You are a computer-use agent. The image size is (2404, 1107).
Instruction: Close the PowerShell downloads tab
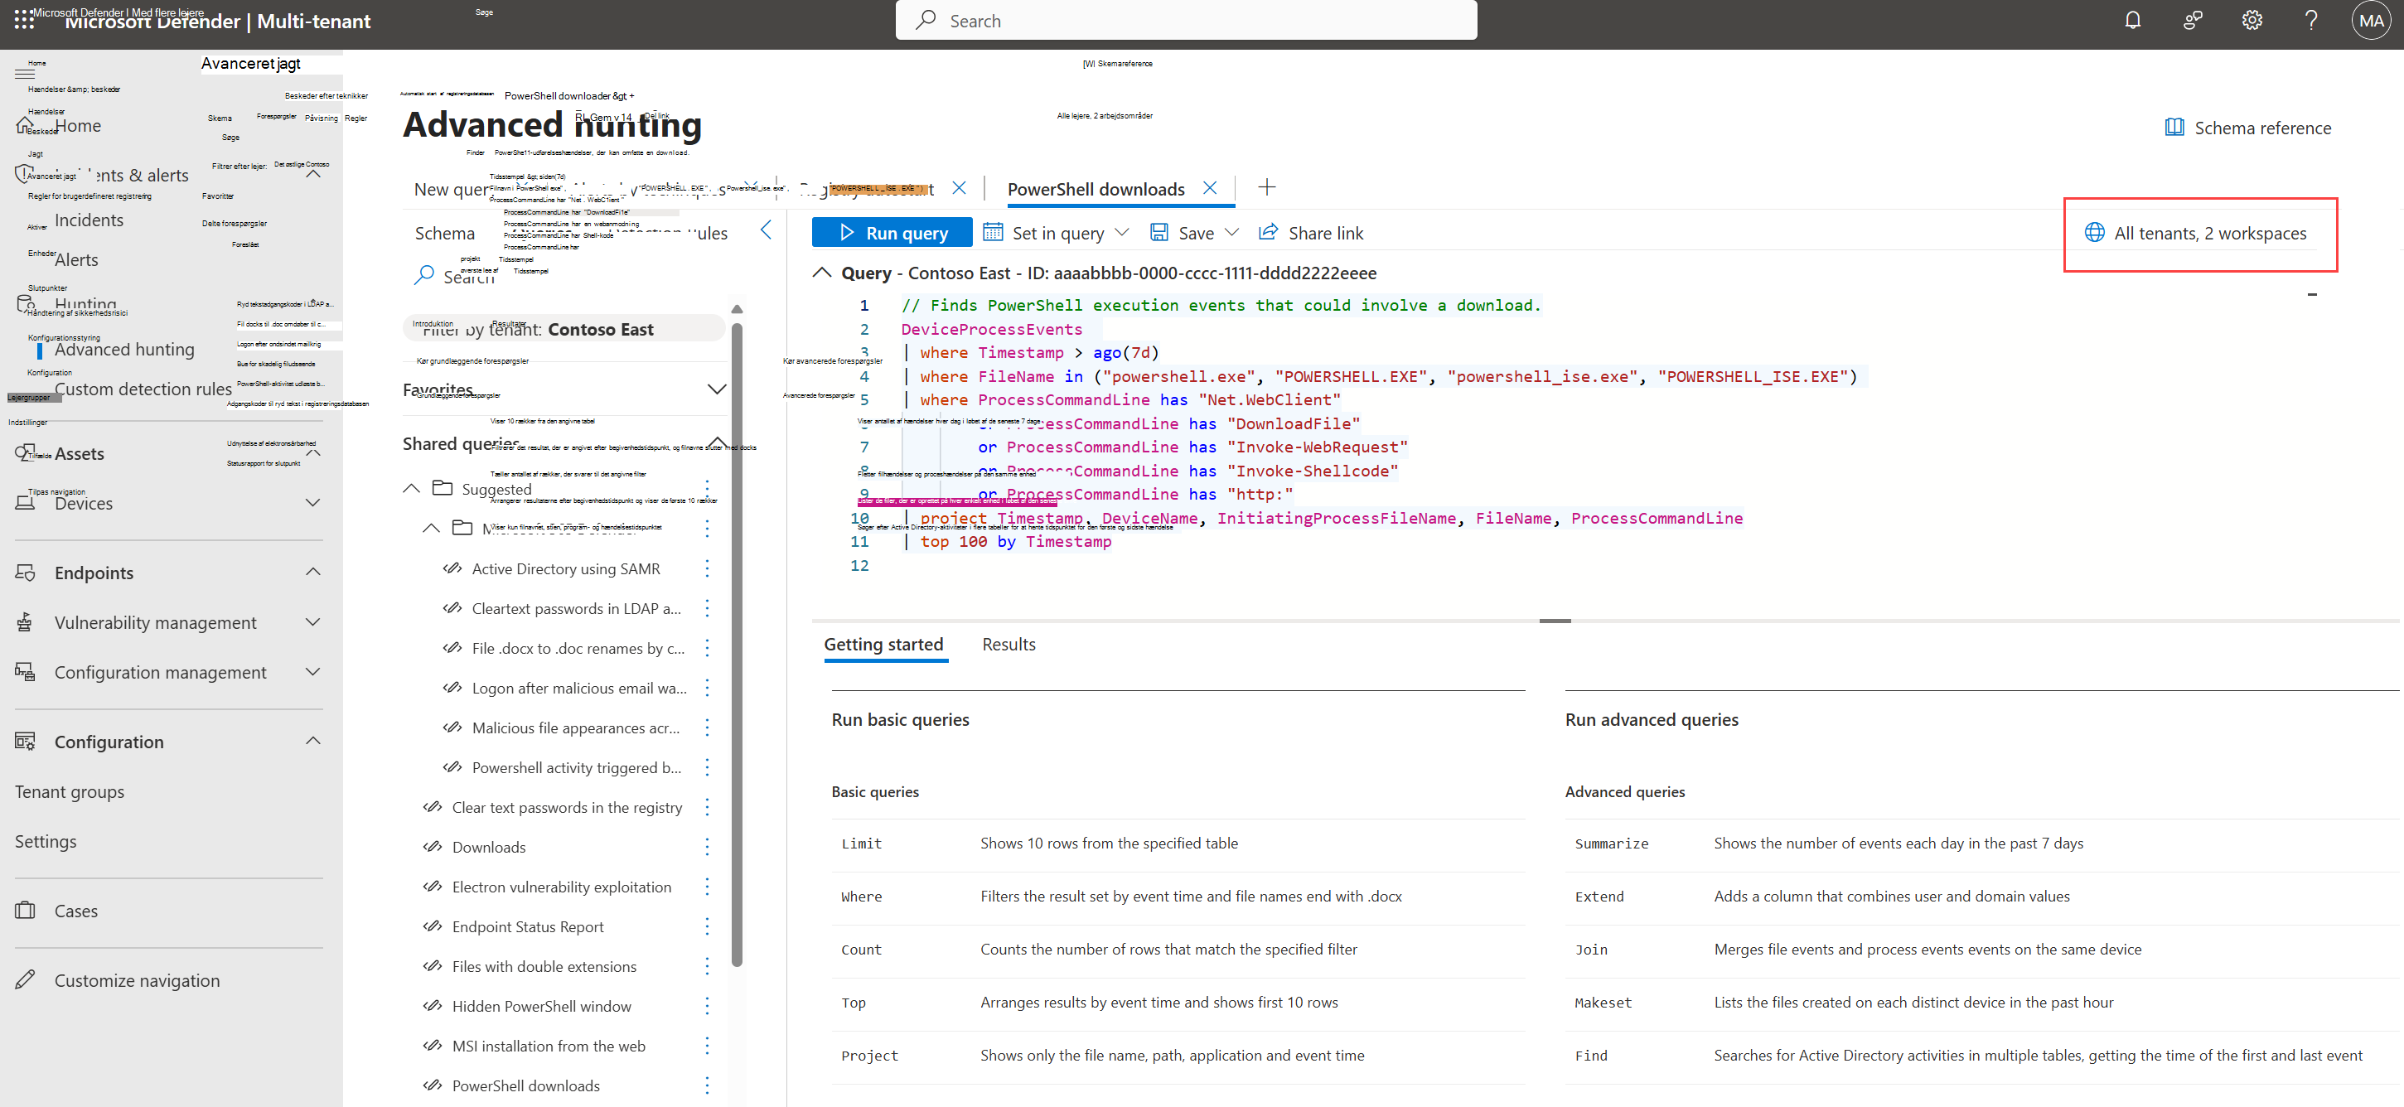(x=1211, y=189)
